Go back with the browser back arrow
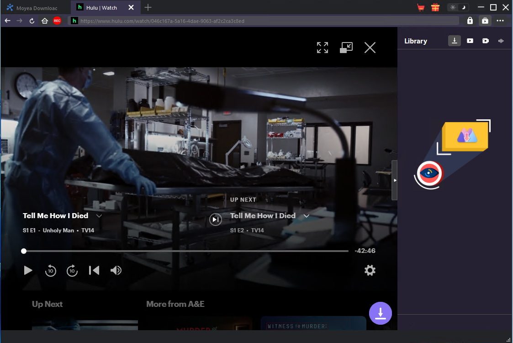The width and height of the screenshot is (513, 343). coord(7,21)
